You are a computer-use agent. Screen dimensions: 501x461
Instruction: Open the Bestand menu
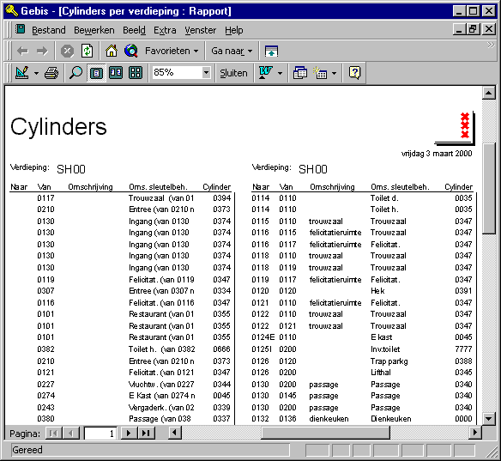point(49,30)
